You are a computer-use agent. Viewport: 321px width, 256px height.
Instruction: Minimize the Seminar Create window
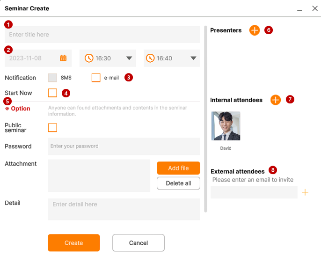[299, 10]
